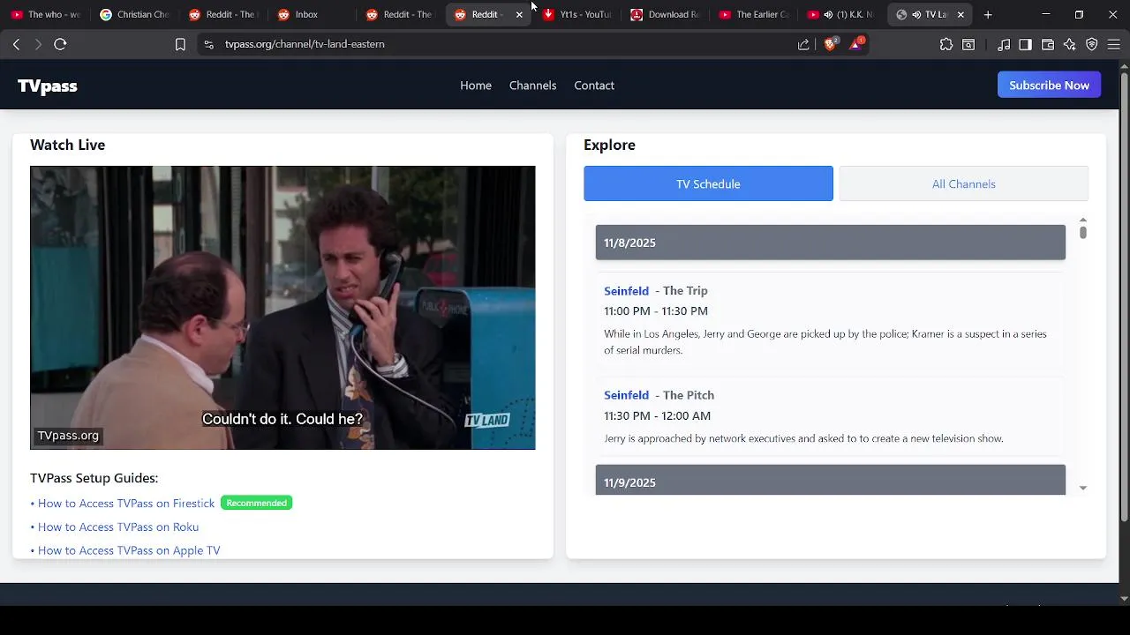Open the media control music-note icon

click(x=1004, y=44)
